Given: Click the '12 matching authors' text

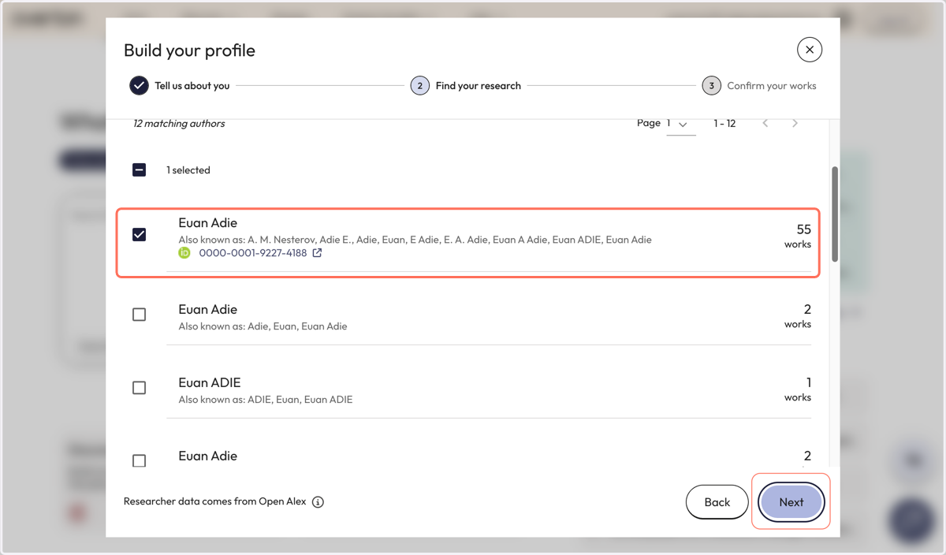Looking at the screenshot, I should coord(179,124).
